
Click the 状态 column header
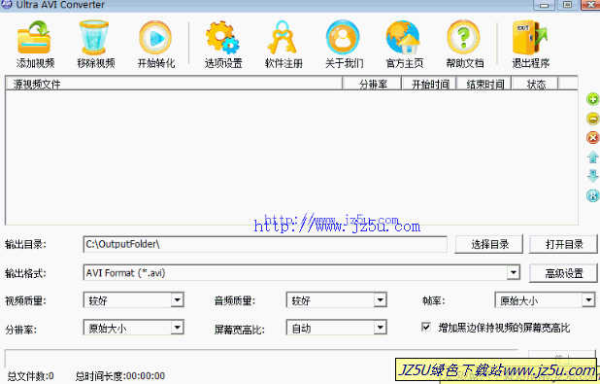pos(535,84)
